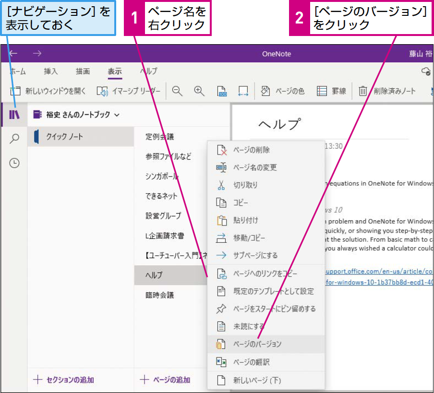Image resolution: width=434 pixels, height=393 pixels.
Task: Switch to 描画 tab
Action: (83, 71)
